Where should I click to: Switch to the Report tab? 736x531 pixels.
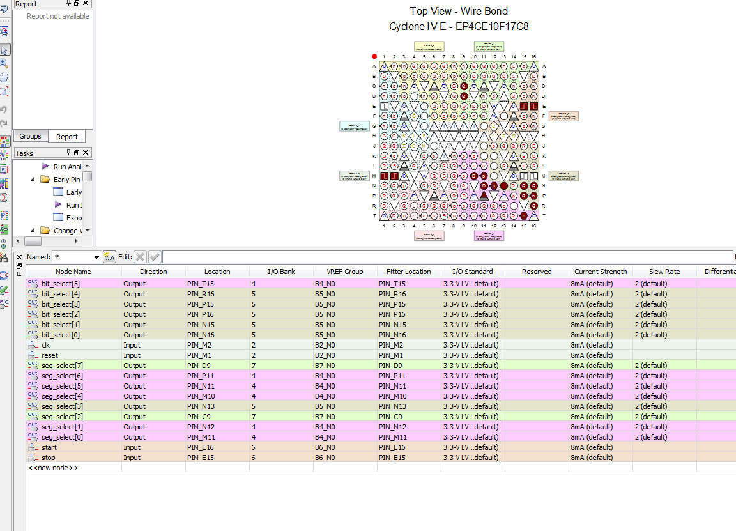tap(66, 137)
